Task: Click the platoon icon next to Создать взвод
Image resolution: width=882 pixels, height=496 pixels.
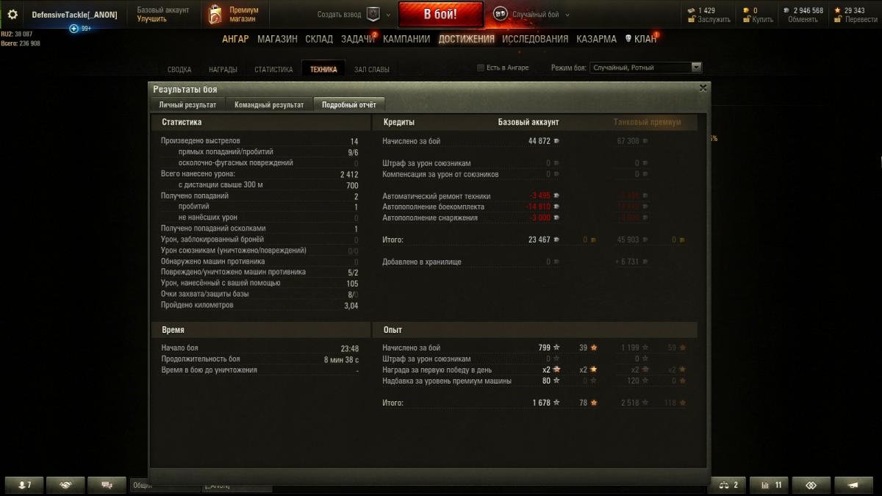Action: coord(371,15)
